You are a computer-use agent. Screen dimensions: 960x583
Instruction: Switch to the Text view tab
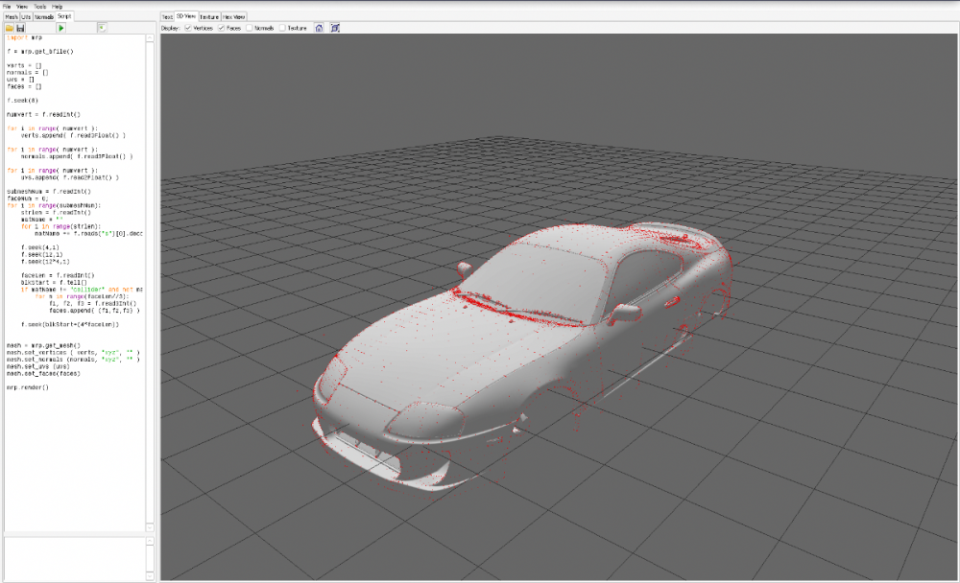[x=167, y=16]
